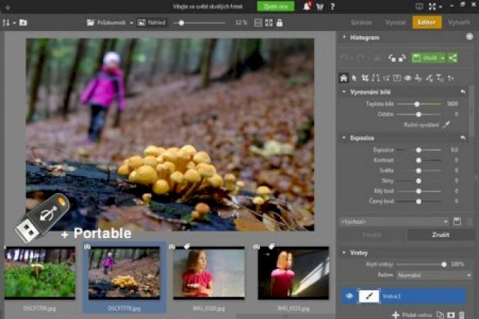Toggle the zoom lock icon
Viewport: 479px width, 319px height.
click(279, 23)
